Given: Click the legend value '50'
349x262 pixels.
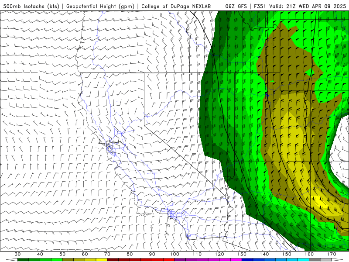Looking at the screenshot, I should (x=62, y=254).
